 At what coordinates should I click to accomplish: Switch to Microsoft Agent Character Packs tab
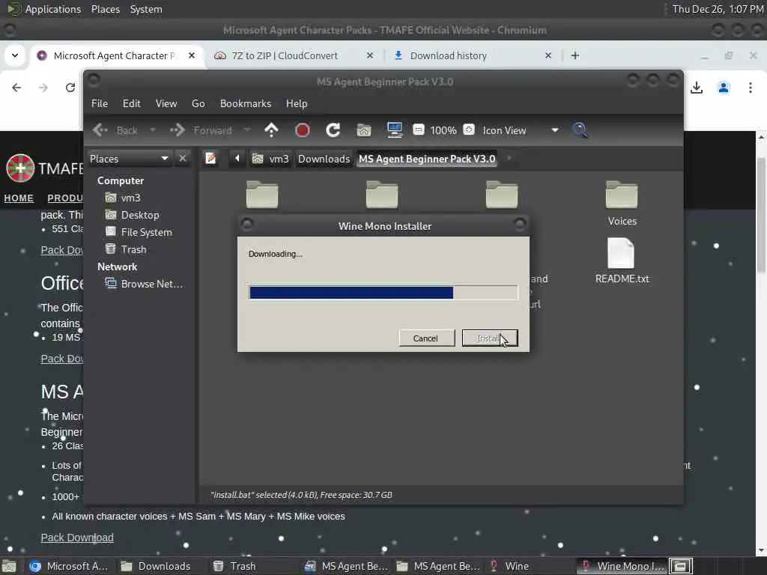point(115,55)
